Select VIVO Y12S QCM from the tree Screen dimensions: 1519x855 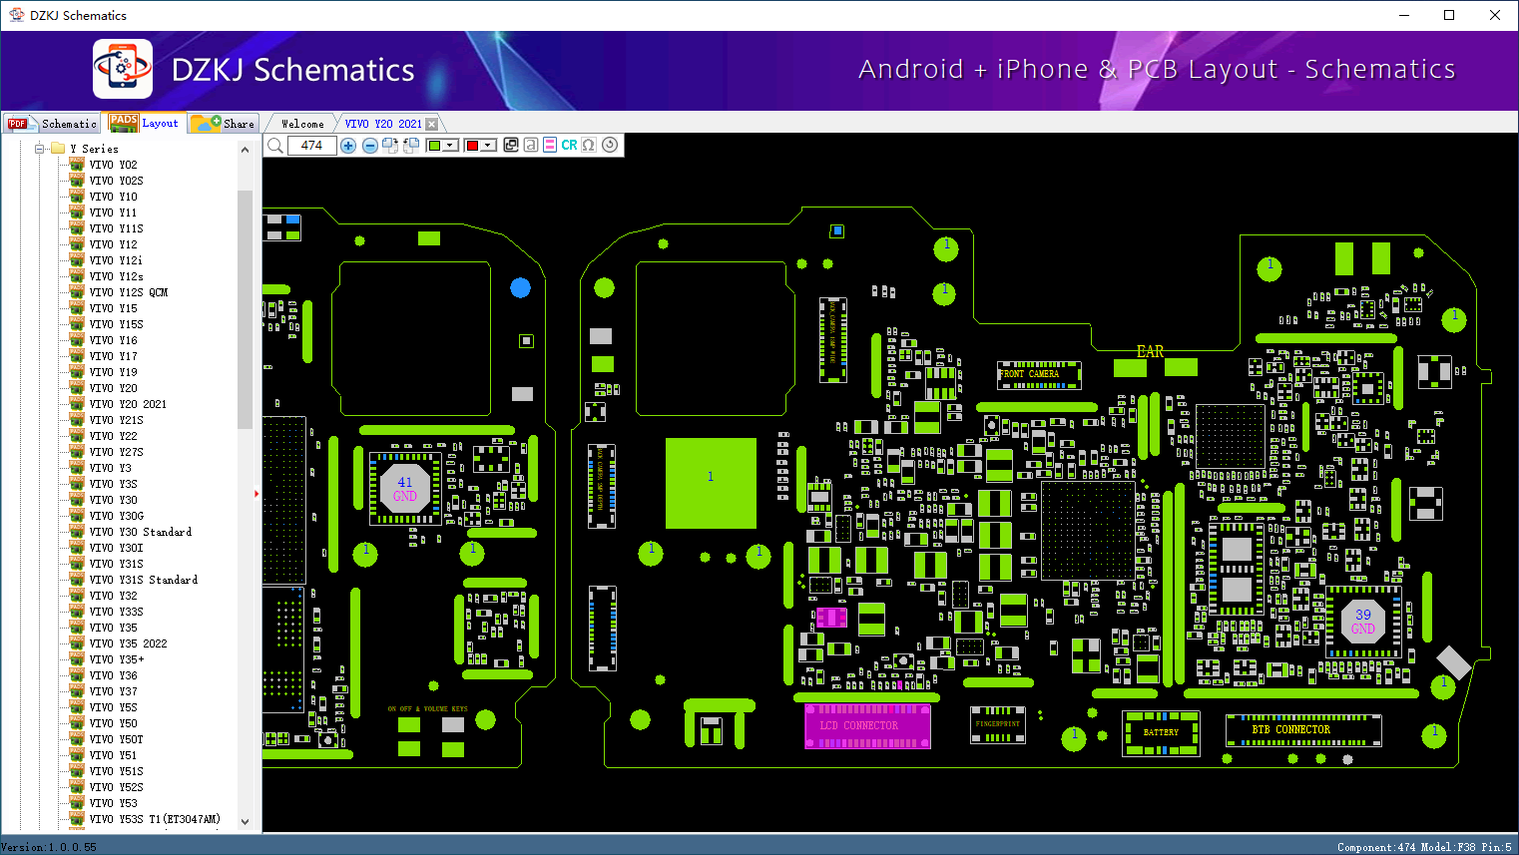pyautogui.click(x=129, y=292)
